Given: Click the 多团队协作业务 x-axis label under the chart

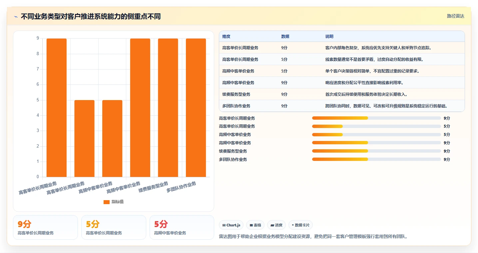Looking at the screenshot, I should click(181, 187).
